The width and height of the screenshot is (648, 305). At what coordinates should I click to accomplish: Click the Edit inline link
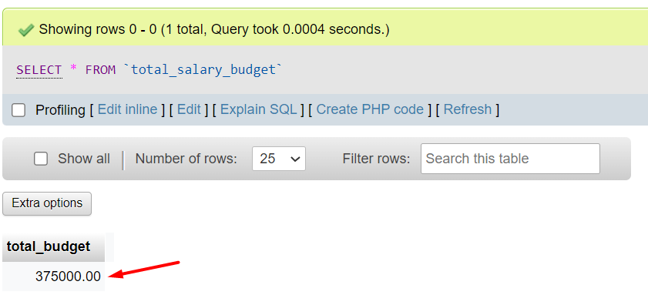127,109
